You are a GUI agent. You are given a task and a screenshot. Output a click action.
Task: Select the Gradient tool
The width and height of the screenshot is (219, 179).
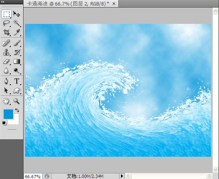(17, 62)
